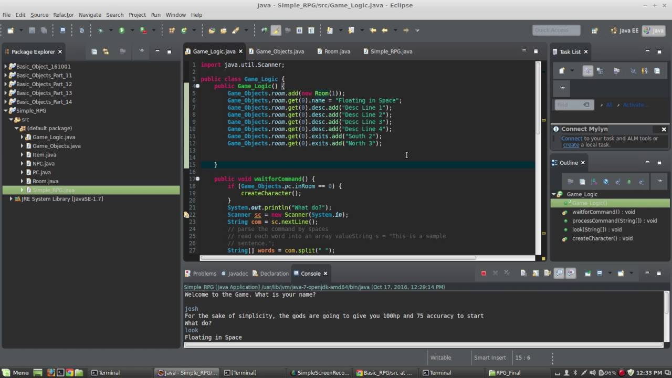The image size is (672, 378).
Task: Click the Run Last Tool red-toolbox icon
Action: click(143, 30)
